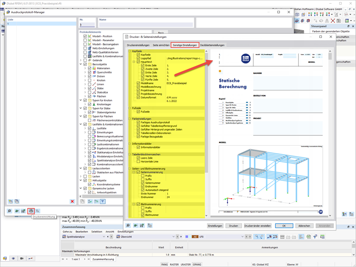The height and width of the screenshot is (267, 356).
Task: Click the load default settings icon in printer dialog
Action: 135,225
